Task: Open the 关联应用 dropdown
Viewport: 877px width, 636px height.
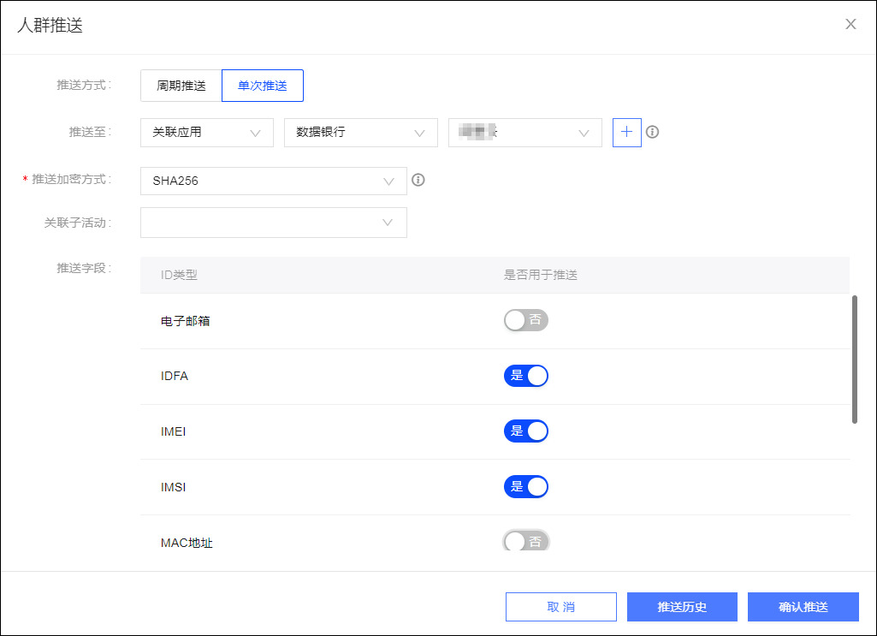Action: (x=207, y=133)
